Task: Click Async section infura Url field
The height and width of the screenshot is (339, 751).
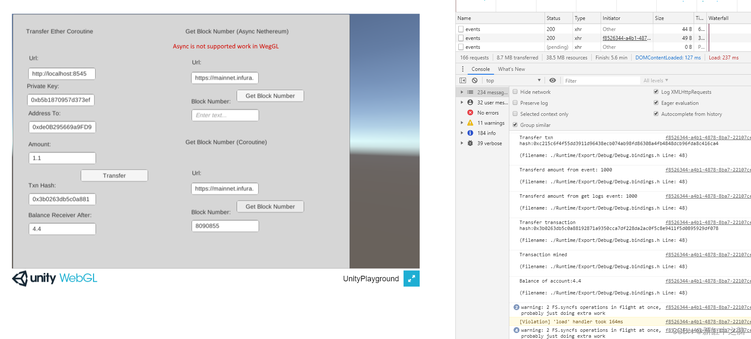Action: point(225,78)
